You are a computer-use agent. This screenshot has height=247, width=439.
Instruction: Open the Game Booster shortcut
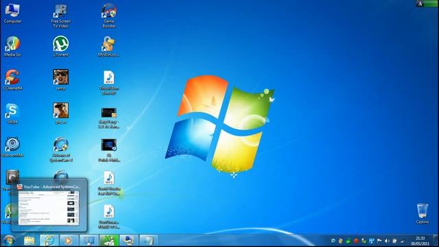point(109,16)
